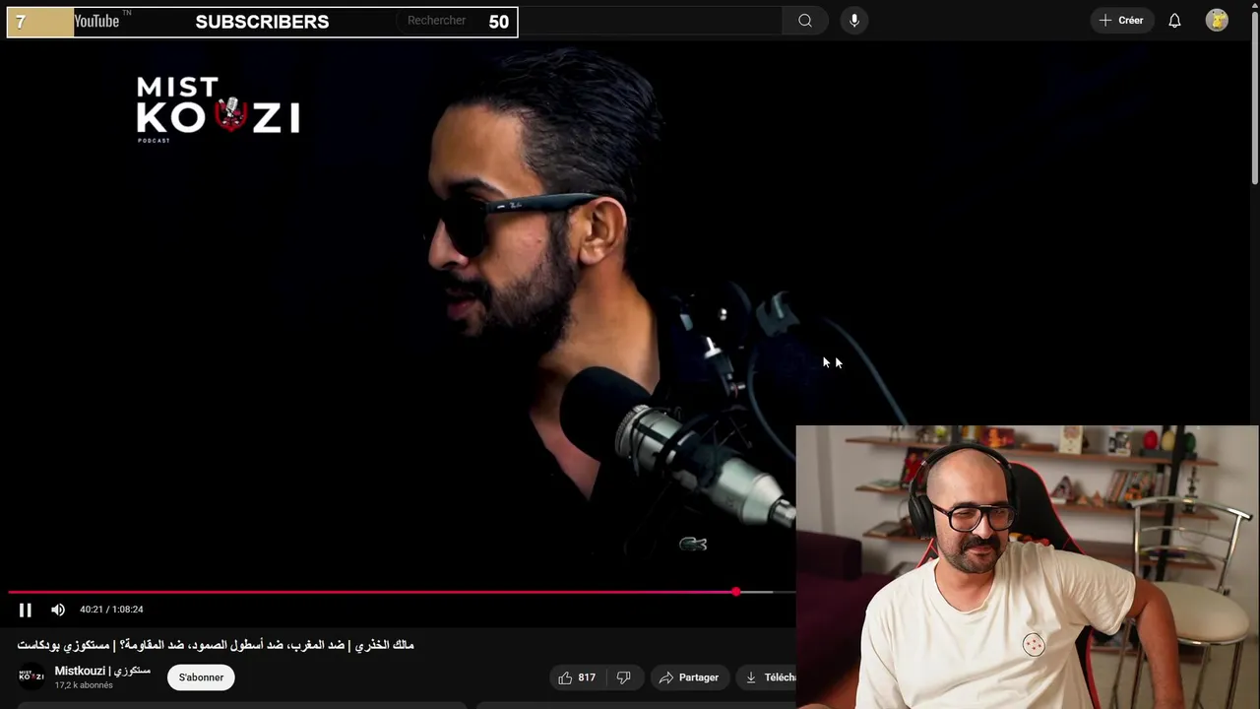
Task: Open the Mistkouzi channel name link
Action: 102,671
